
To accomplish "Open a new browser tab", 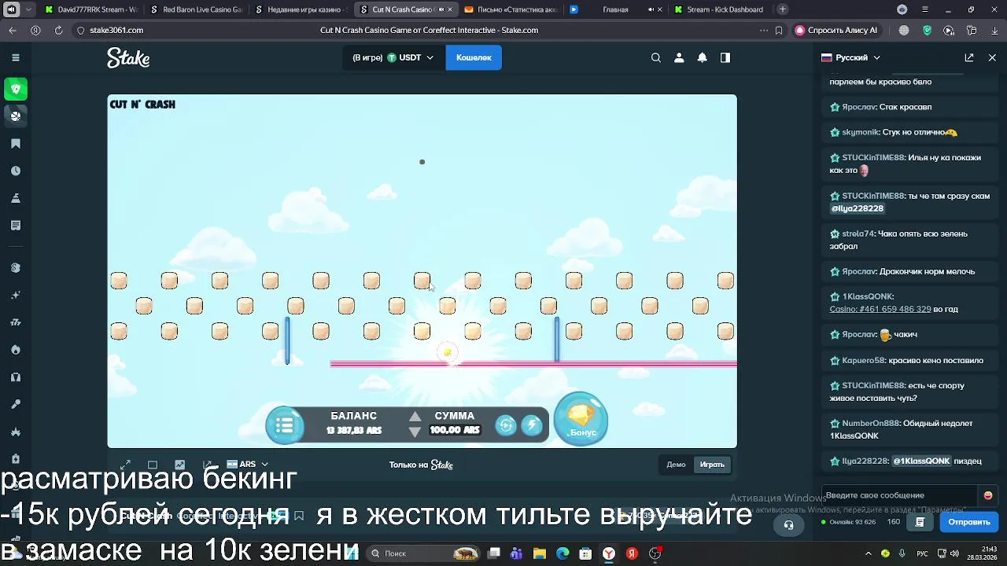I will click(x=783, y=9).
